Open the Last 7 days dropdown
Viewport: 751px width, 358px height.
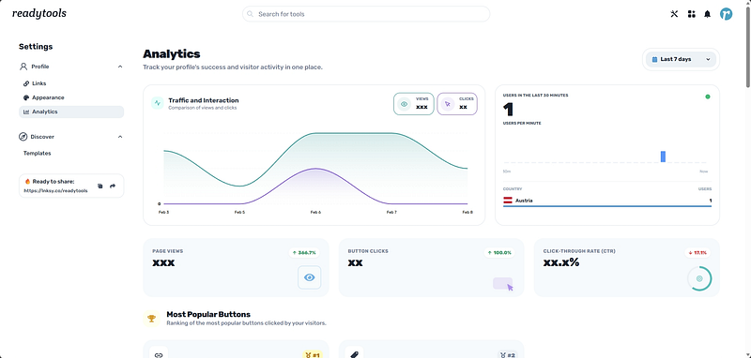681,59
